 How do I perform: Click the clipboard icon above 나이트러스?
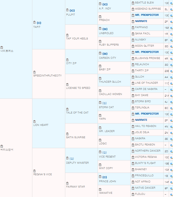pos(2,47)
